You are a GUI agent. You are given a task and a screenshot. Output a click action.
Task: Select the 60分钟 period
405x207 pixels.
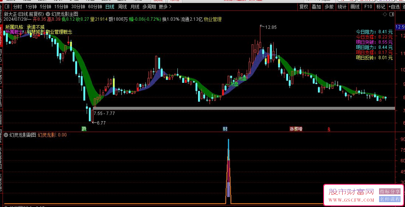95,7
